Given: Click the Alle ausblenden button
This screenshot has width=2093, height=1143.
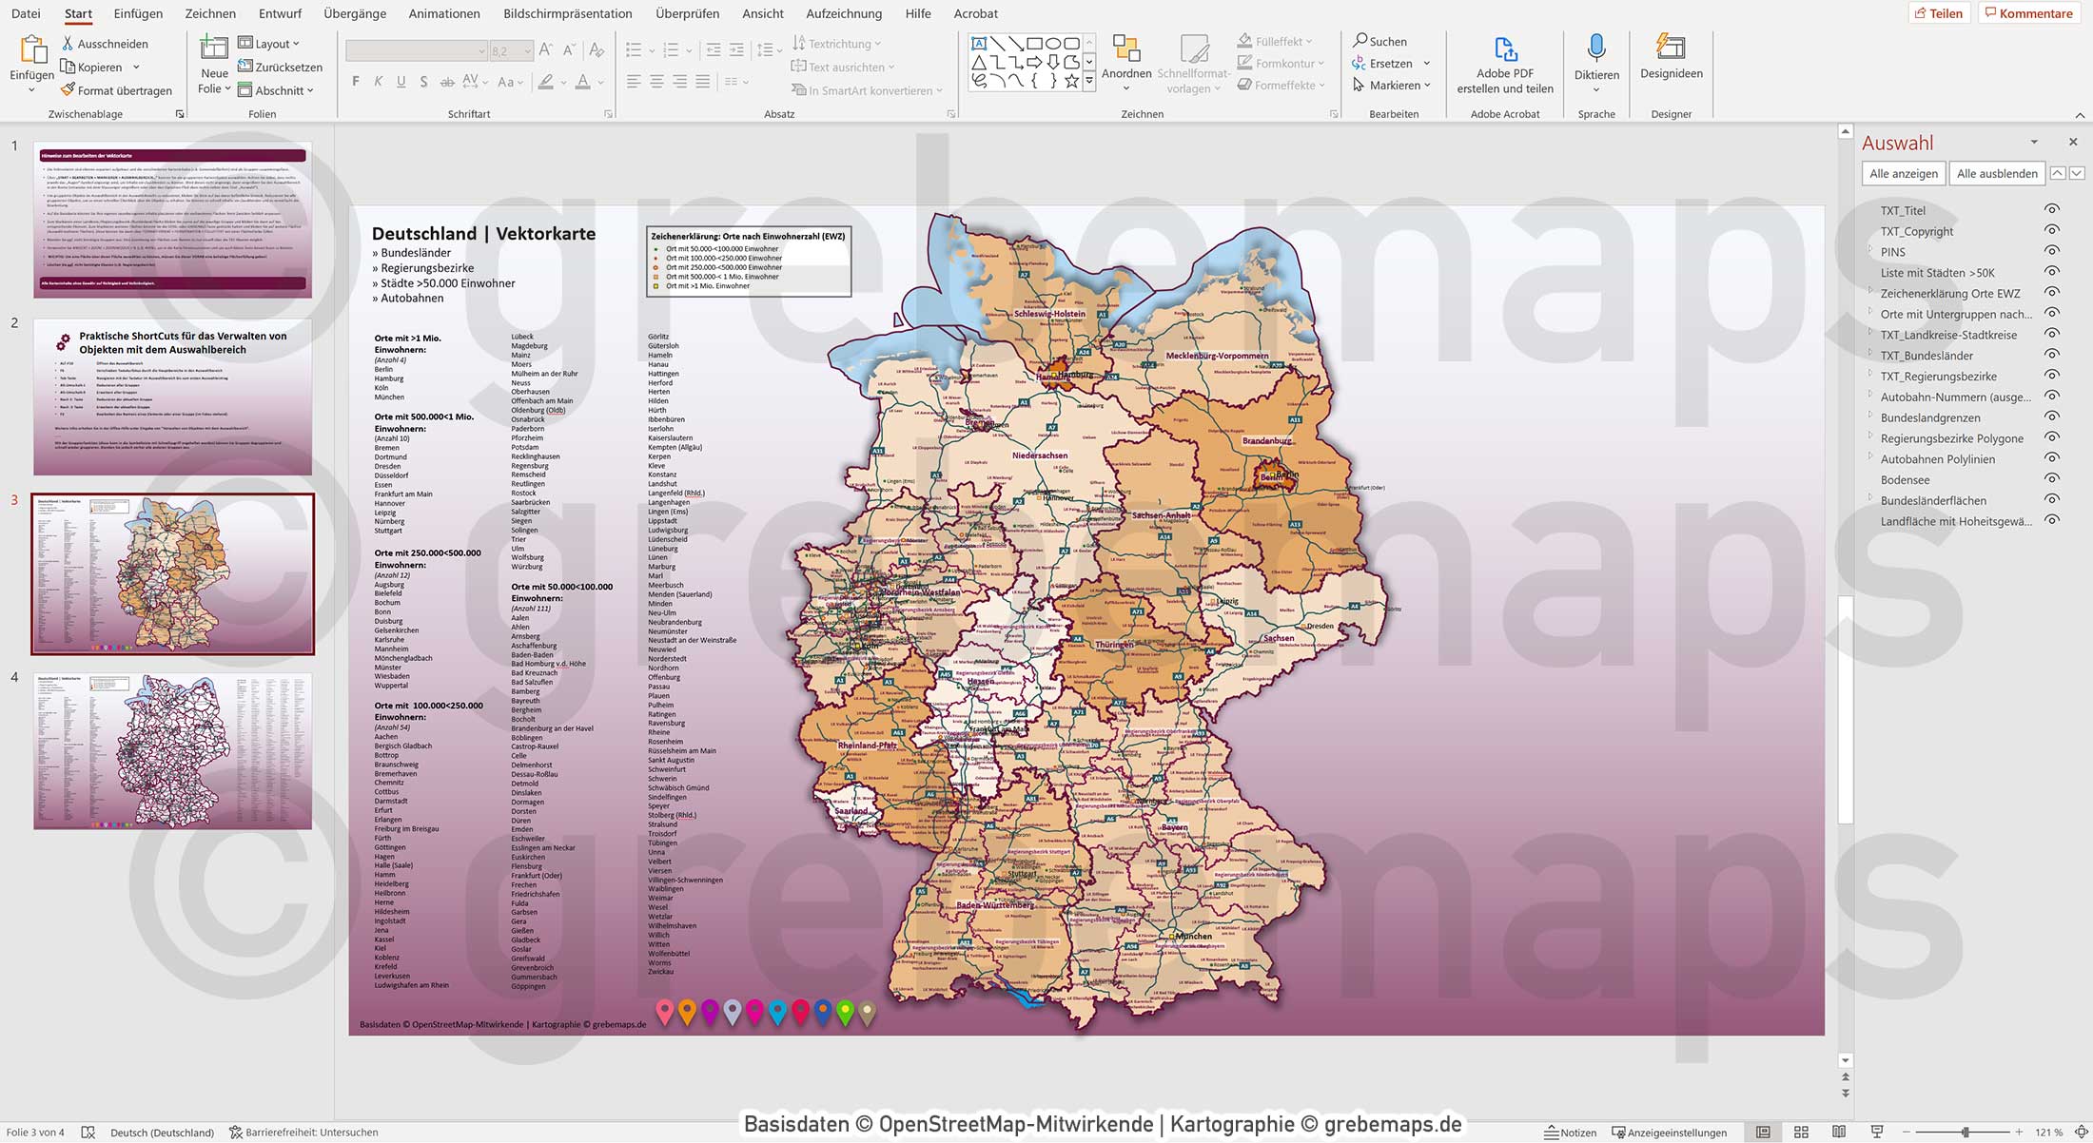Looking at the screenshot, I should pyautogui.click(x=1996, y=173).
